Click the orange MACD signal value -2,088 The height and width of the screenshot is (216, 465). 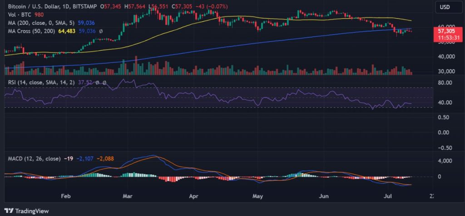tap(104, 158)
